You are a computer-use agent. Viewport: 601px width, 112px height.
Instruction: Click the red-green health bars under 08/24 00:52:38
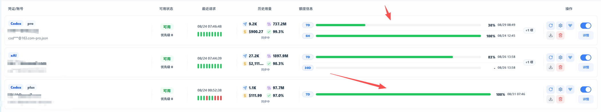point(210,98)
